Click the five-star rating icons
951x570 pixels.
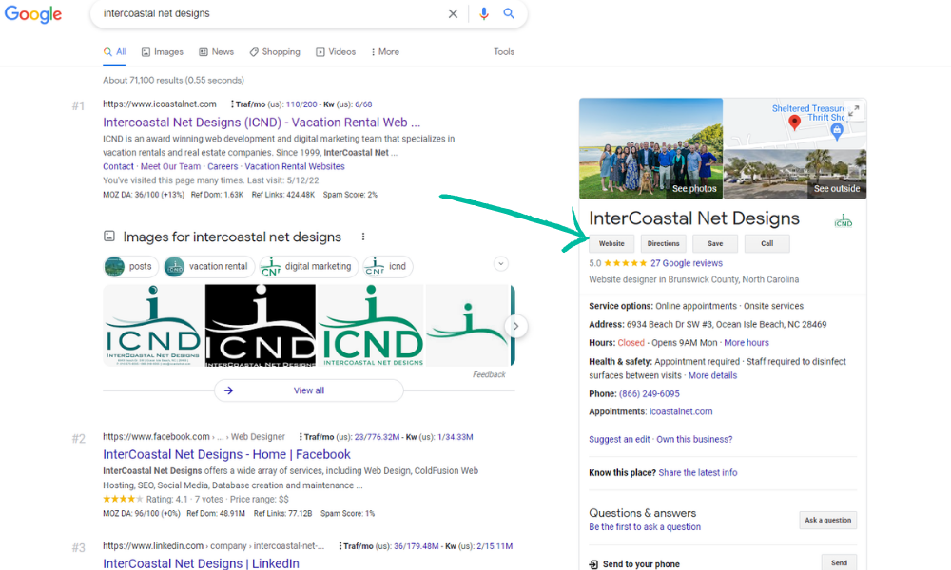pyautogui.click(x=626, y=263)
